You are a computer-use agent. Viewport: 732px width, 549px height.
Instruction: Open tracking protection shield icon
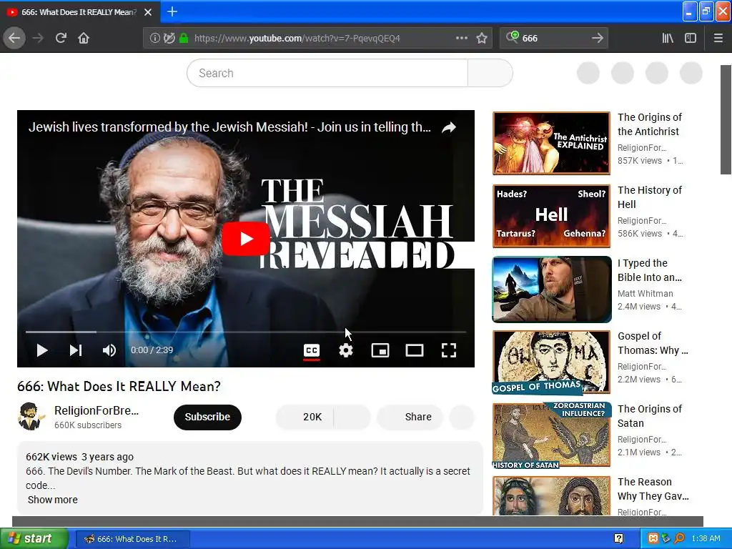pos(169,38)
